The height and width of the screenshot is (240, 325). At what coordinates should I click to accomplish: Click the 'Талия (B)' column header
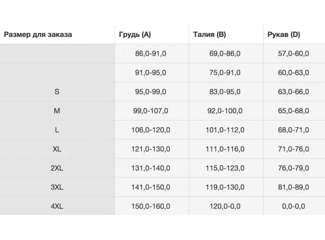209,34
